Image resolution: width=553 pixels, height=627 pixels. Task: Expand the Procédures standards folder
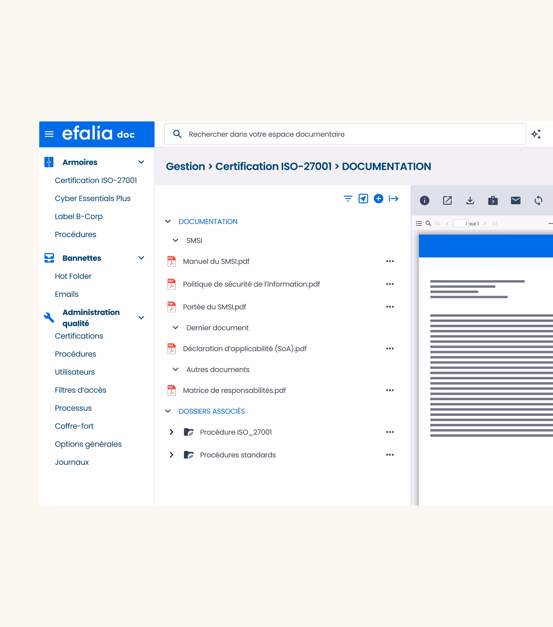(171, 455)
